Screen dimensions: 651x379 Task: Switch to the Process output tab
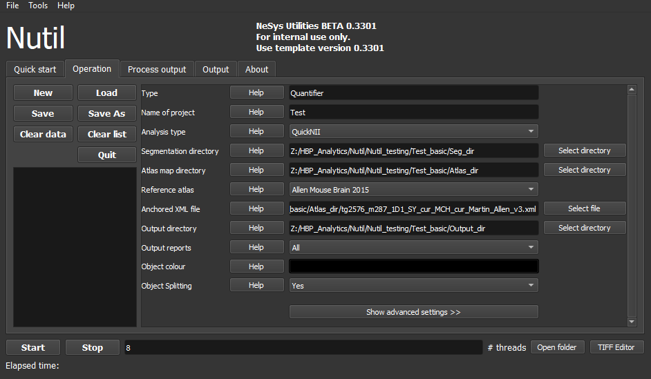(157, 70)
